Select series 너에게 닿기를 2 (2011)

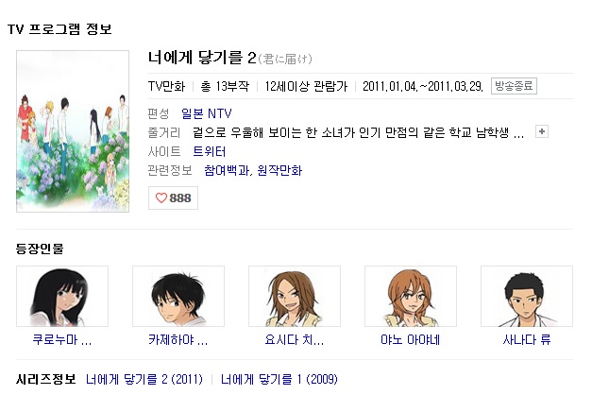[144, 379]
